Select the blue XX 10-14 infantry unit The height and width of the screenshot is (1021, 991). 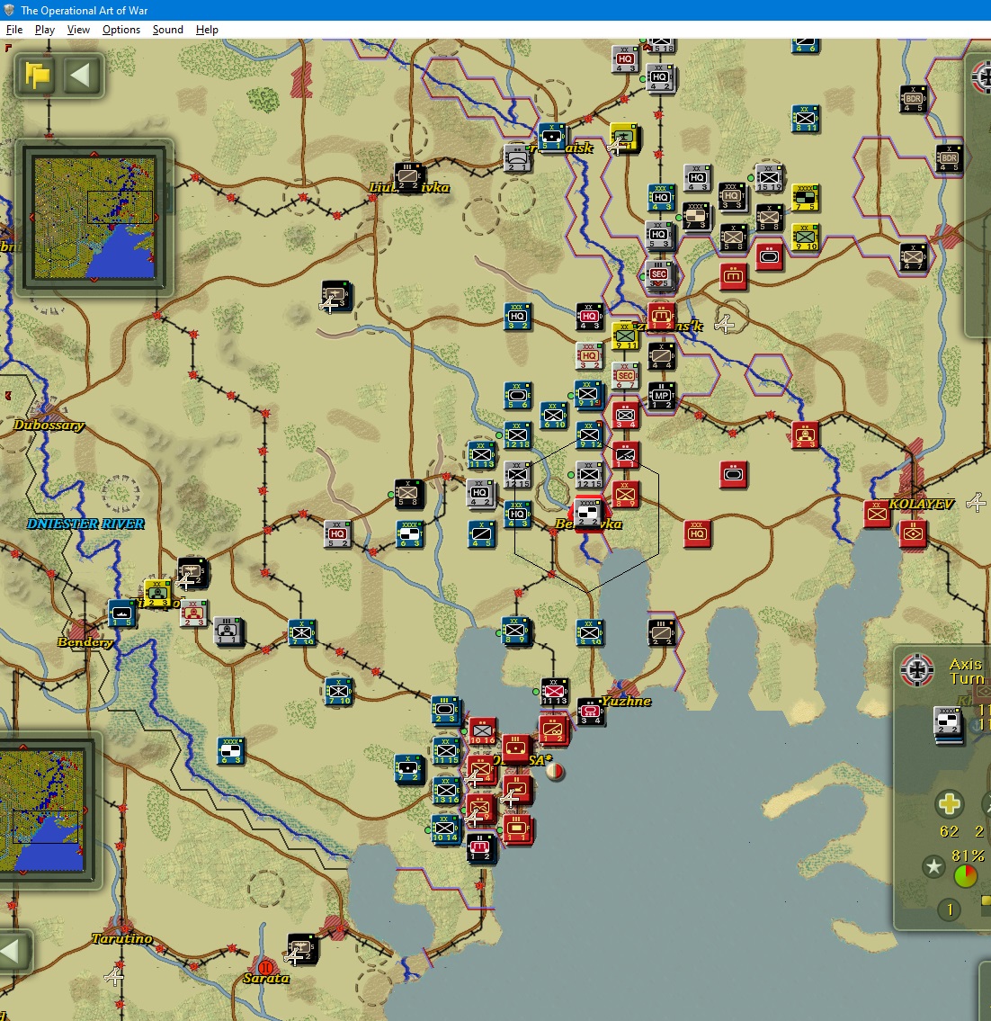click(x=447, y=828)
